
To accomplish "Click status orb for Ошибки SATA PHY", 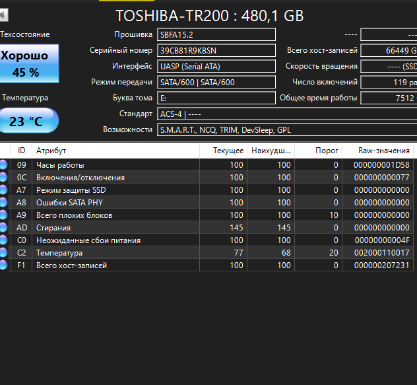I will click(x=3, y=202).
